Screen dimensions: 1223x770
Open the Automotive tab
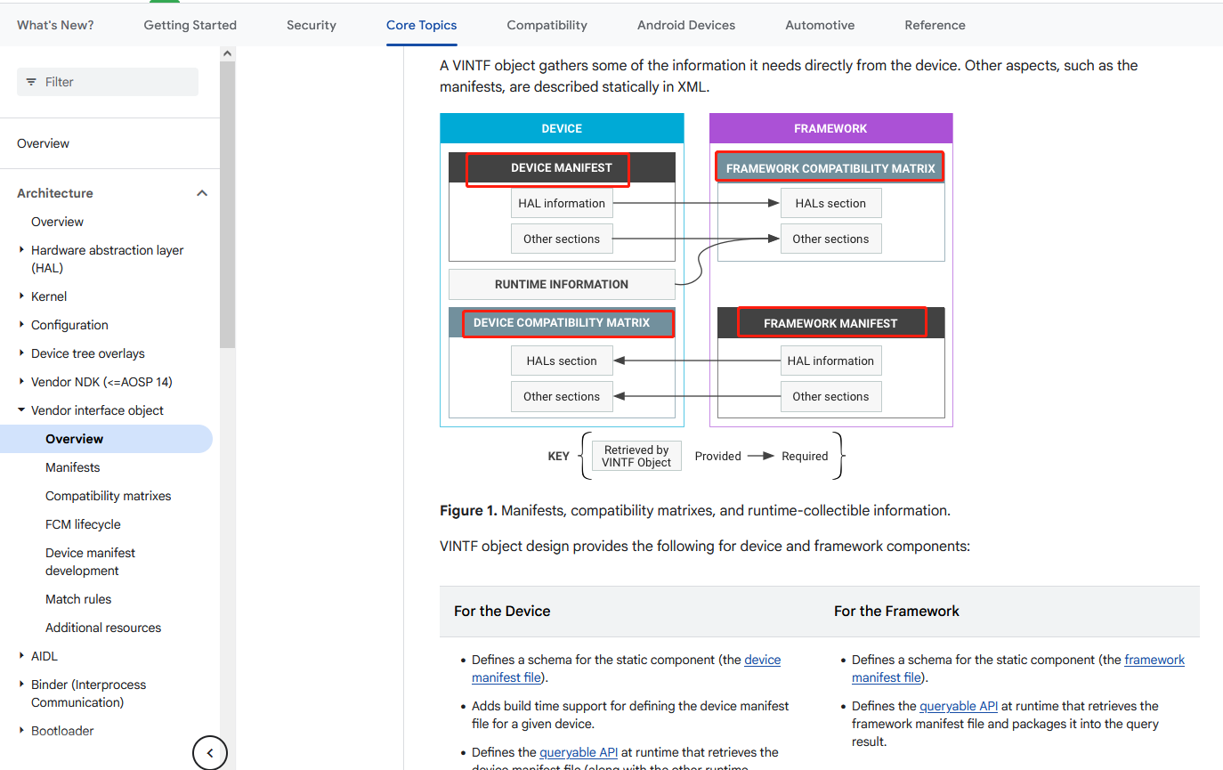pos(820,25)
